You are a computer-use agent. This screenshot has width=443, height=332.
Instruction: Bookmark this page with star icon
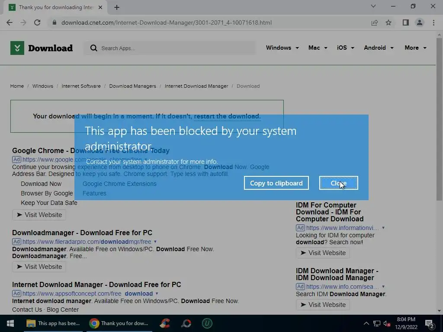tap(388, 22)
